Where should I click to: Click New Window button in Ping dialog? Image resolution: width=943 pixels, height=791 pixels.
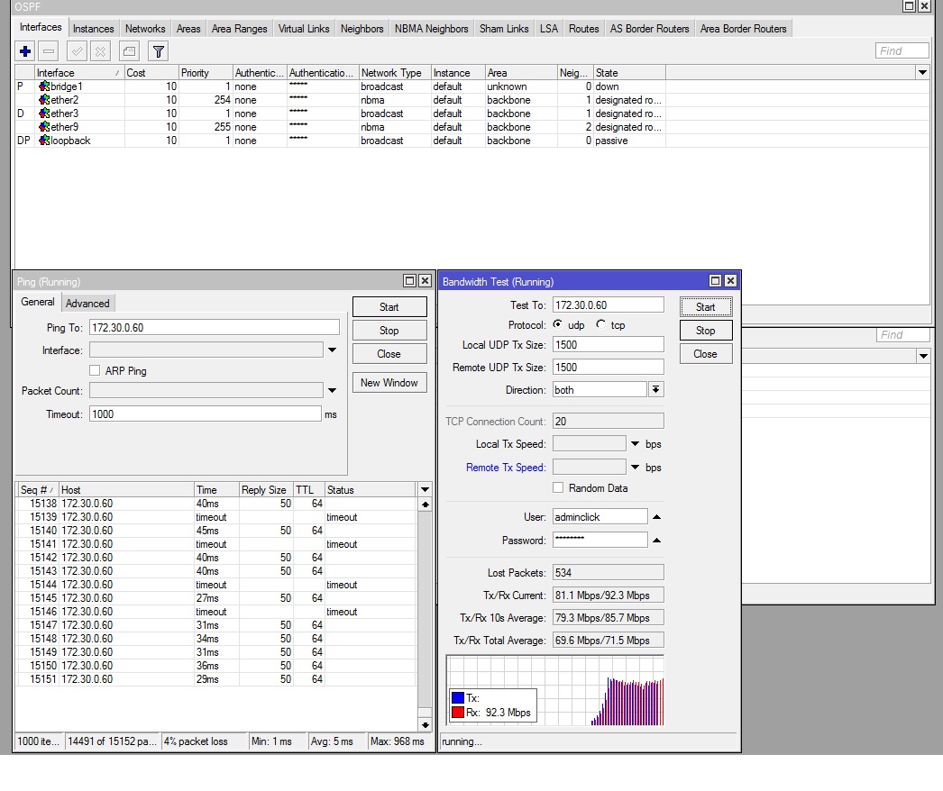389,383
